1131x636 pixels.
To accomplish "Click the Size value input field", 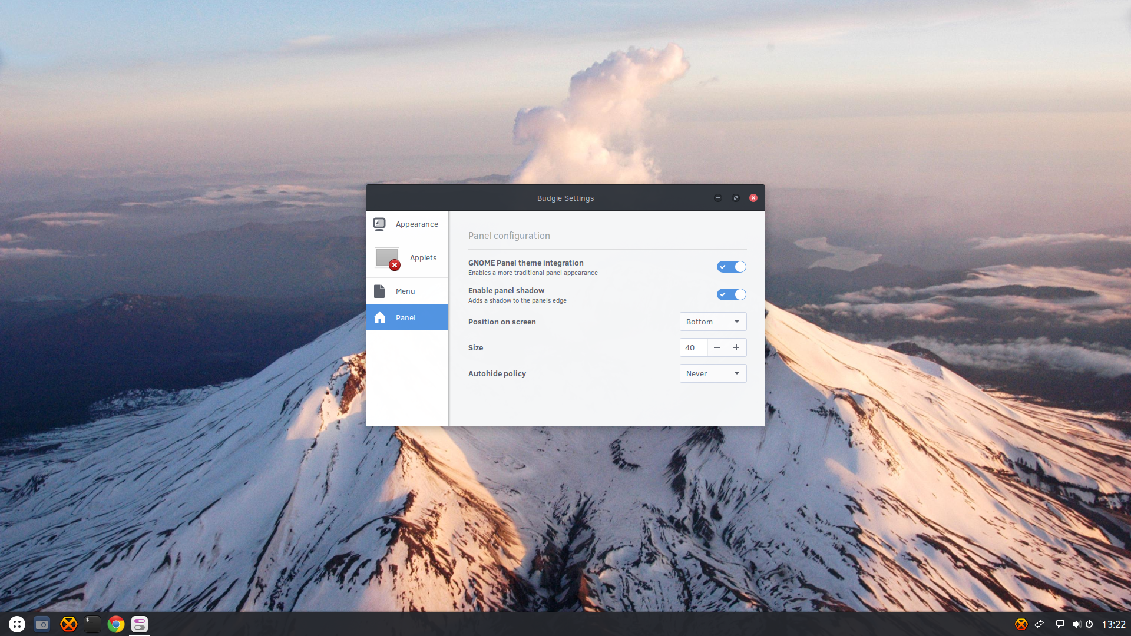I will [x=693, y=347].
